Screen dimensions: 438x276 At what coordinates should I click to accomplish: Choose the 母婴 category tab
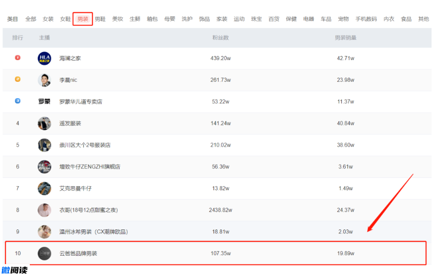(x=169, y=19)
